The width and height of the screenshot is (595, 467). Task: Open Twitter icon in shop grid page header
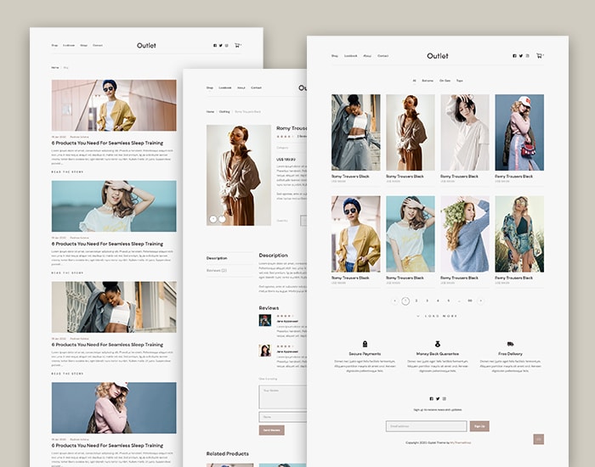coord(521,56)
